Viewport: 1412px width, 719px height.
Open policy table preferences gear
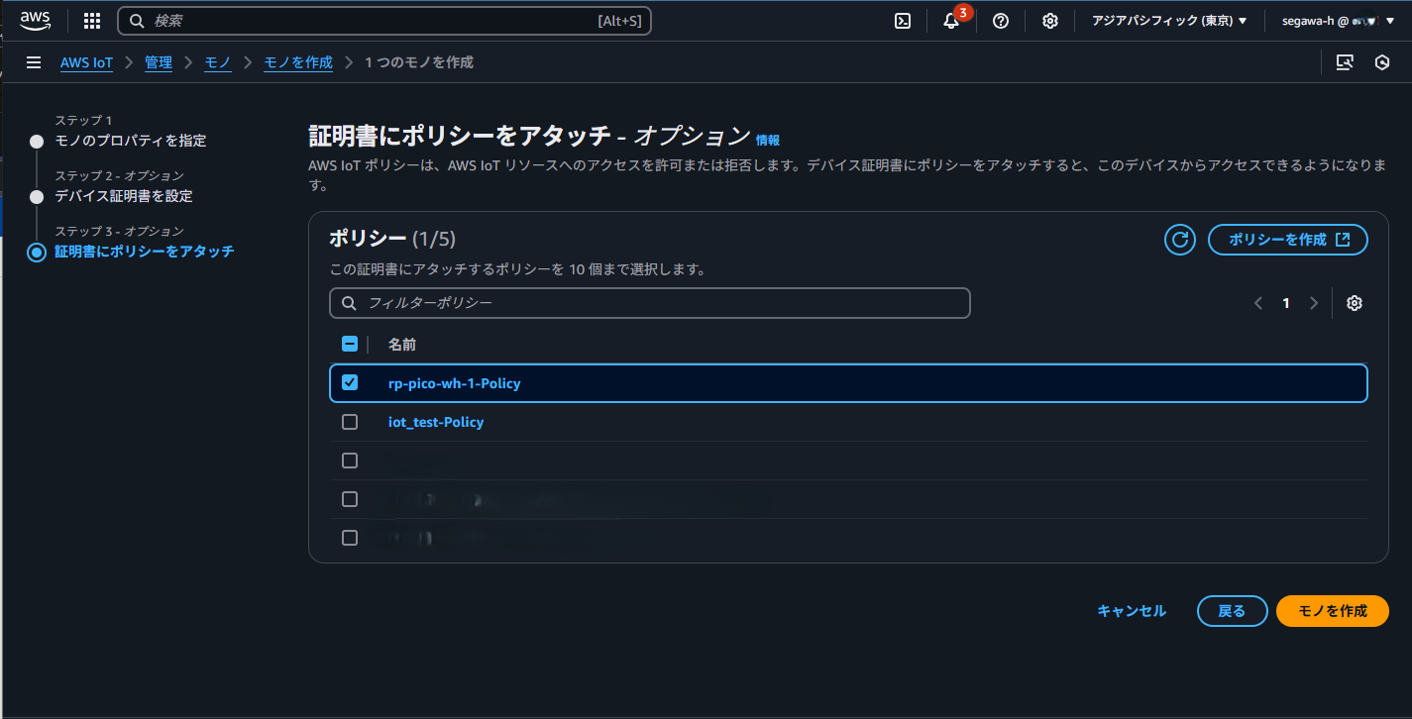(1355, 303)
